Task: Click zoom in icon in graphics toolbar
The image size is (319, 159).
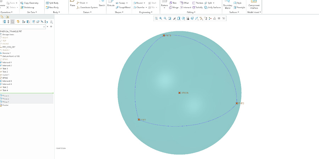Action: [161, 18]
